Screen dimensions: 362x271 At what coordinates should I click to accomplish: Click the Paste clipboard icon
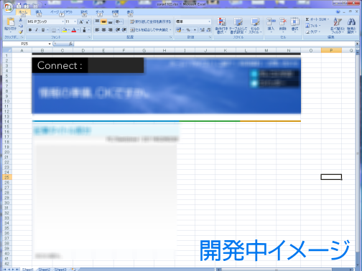11,22
